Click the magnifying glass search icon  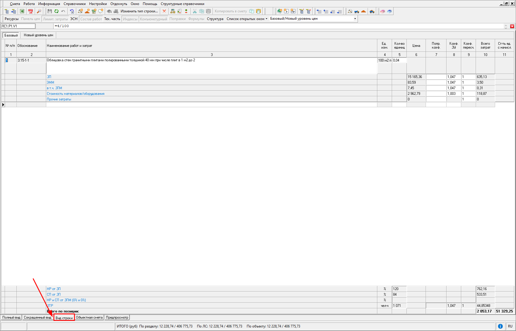(x=39, y=11)
